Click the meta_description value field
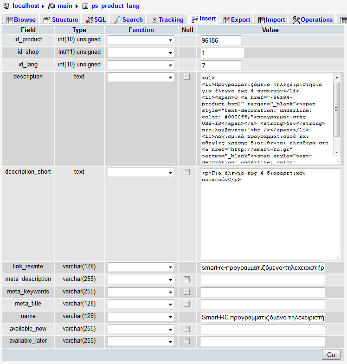The width and height of the screenshot is (347, 364). (x=263, y=280)
